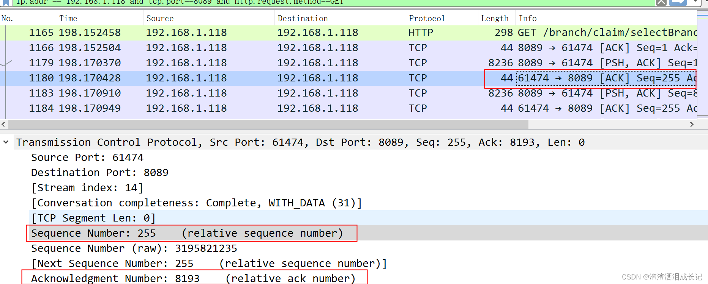Viewport: 708px width, 284px height.
Task: Click source 192.168.1.118 of packet 1183
Action: point(186,94)
